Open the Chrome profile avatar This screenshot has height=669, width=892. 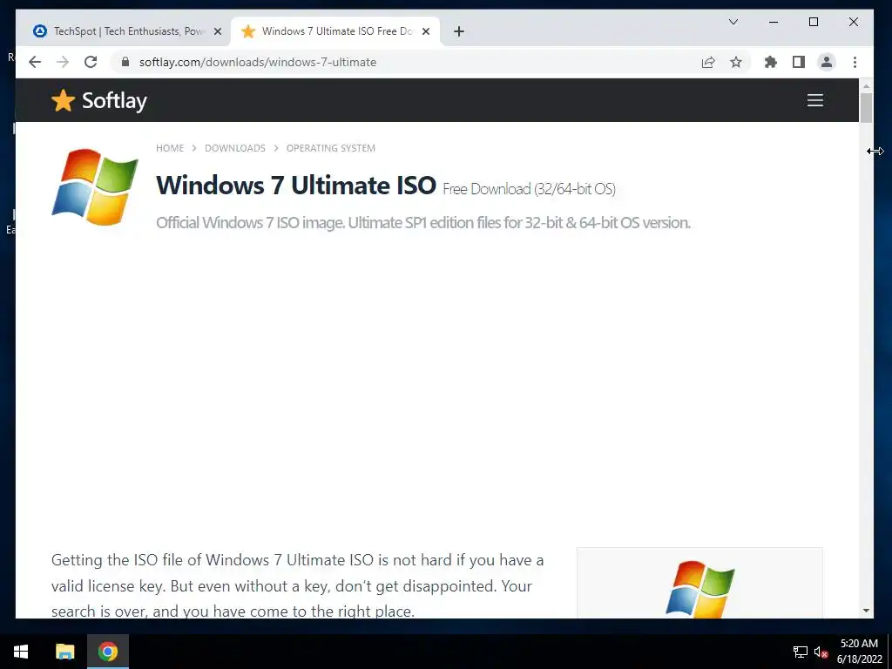827,62
